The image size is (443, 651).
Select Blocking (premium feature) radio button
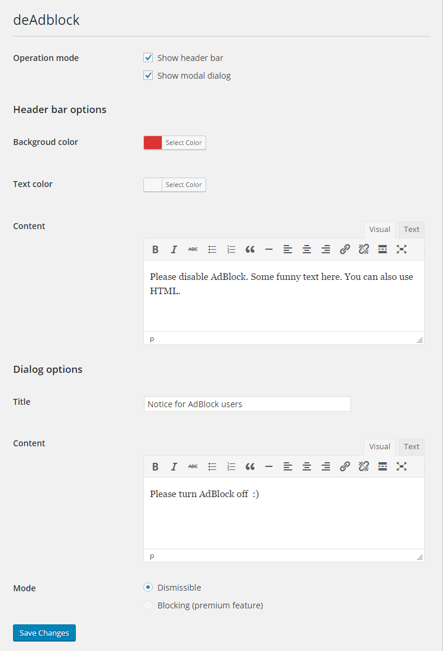pos(148,605)
